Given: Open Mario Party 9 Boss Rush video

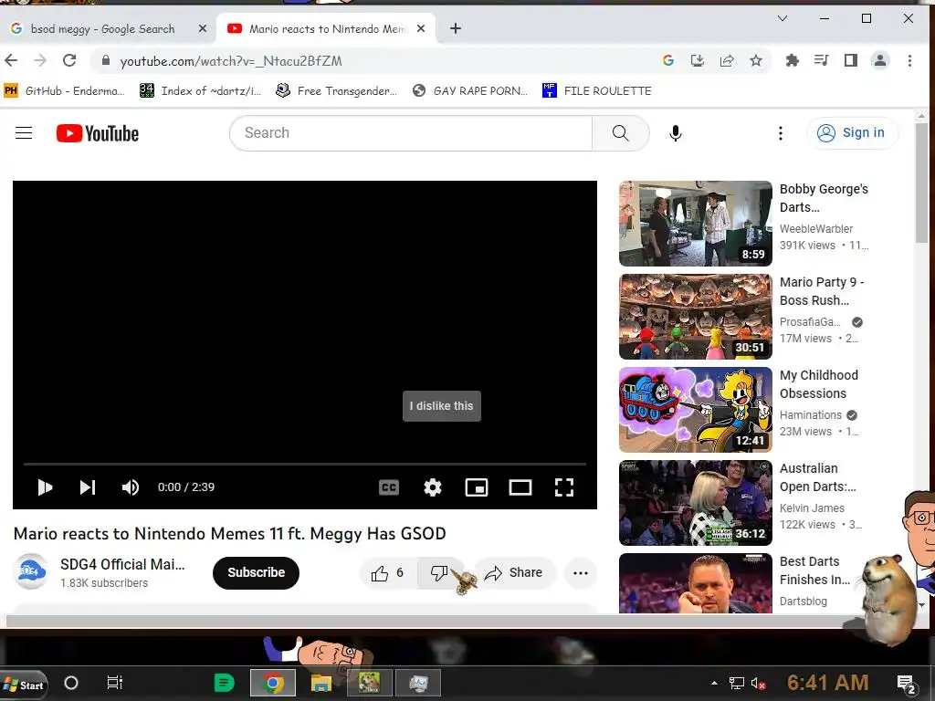Looking at the screenshot, I should point(695,317).
